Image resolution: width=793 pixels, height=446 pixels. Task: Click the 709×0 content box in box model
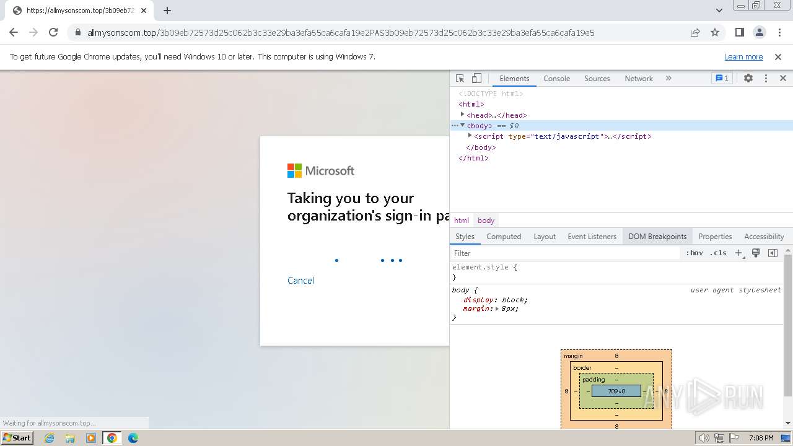(616, 391)
